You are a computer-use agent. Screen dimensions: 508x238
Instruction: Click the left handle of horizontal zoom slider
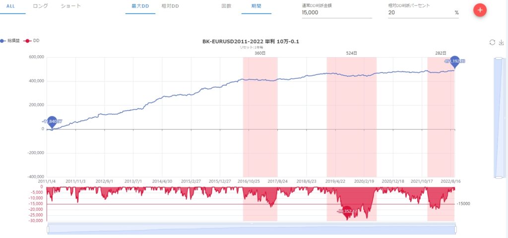[x=48, y=230]
